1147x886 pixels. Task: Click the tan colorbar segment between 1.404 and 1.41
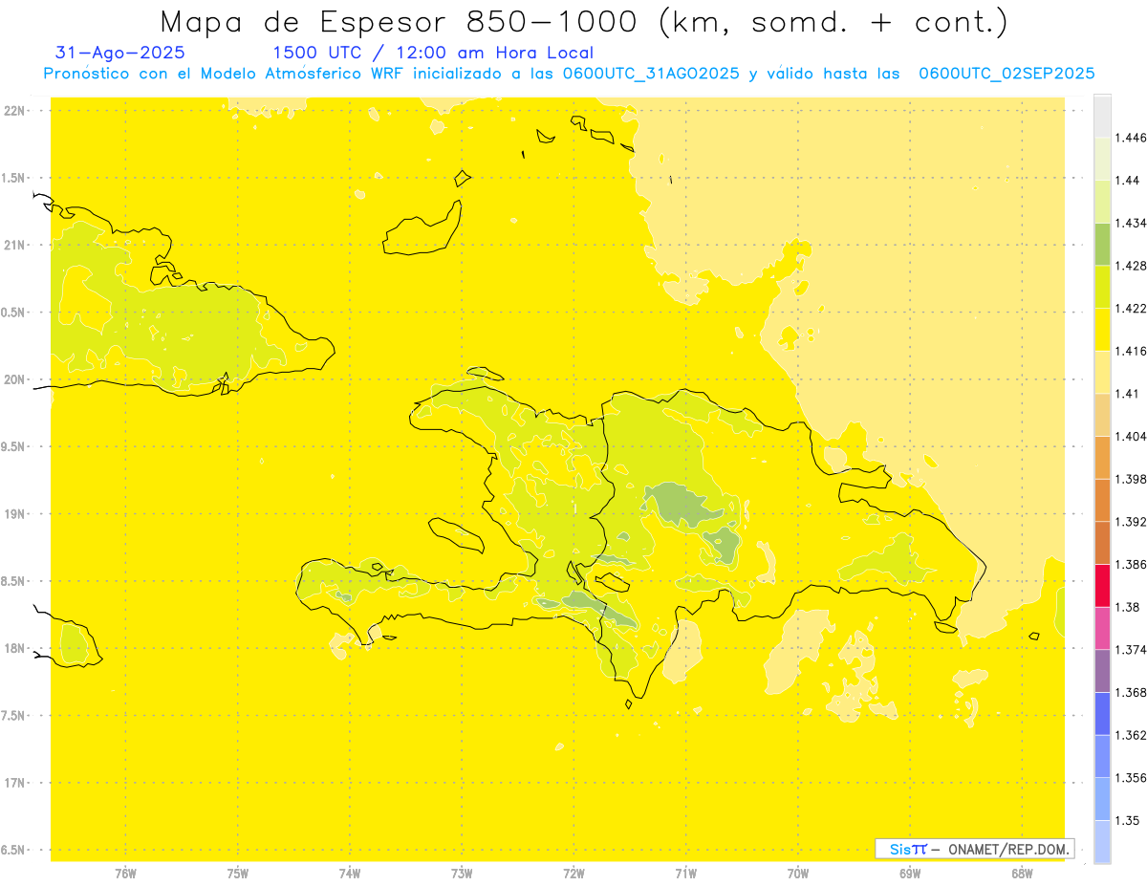1102,415
